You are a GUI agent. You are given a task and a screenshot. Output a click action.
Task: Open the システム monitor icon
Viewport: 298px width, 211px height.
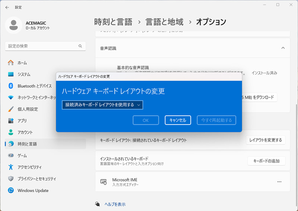tap(11, 74)
